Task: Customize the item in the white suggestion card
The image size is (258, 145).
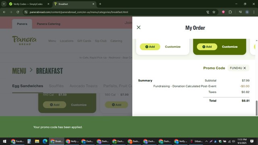Action: click(x=173, y=47)
